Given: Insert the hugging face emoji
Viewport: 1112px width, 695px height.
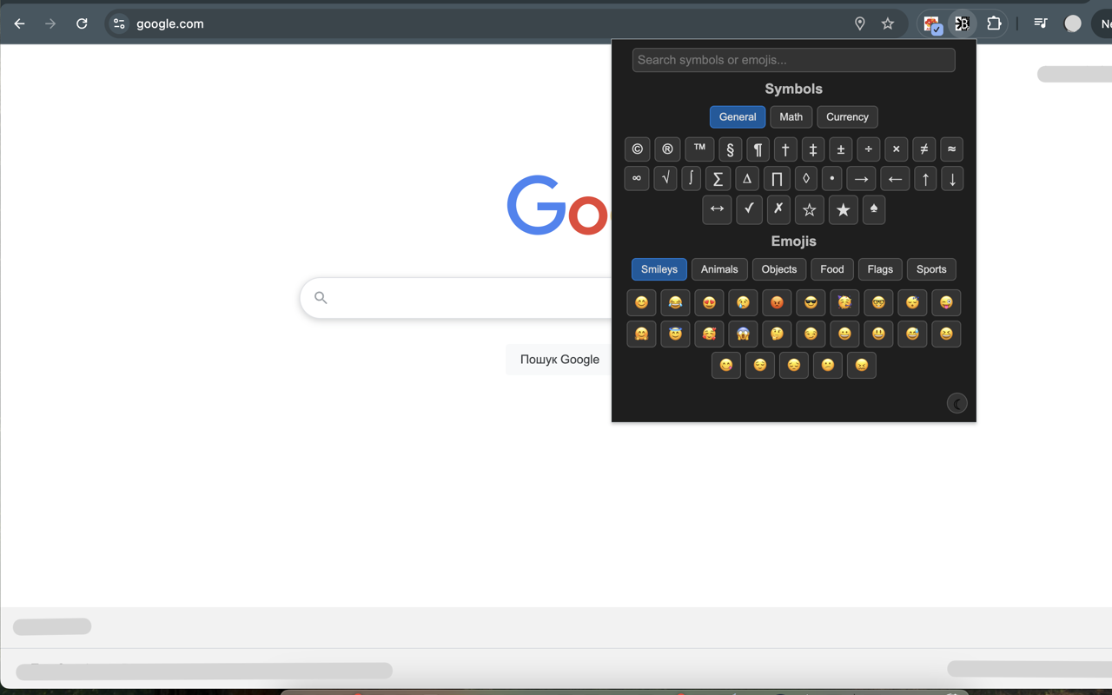Looking at the screenshot, I should click(x=641, y=334).
